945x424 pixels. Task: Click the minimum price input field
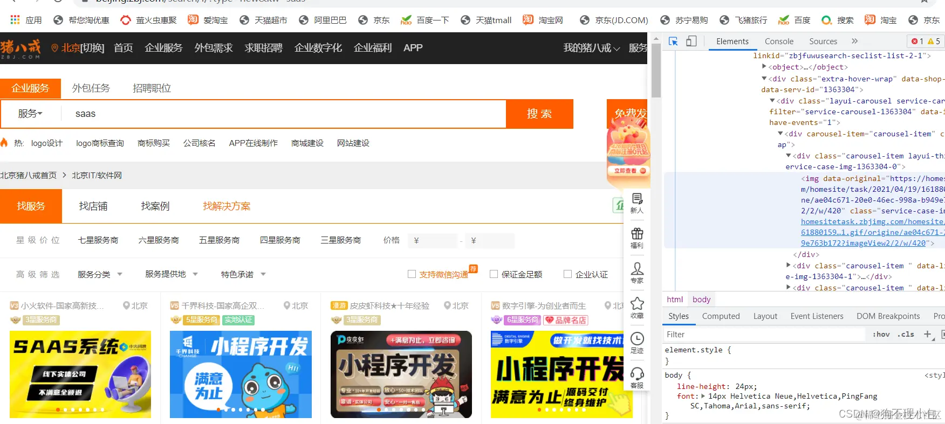pyautogui.click(x=433, y=240)
